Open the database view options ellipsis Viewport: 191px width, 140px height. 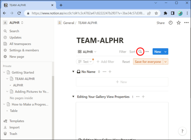coord(147,52)
